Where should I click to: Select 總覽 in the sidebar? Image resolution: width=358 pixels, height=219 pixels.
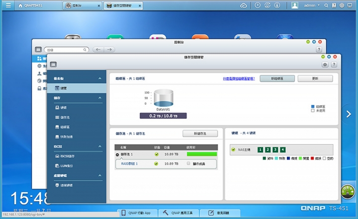(x=77, y=88)
